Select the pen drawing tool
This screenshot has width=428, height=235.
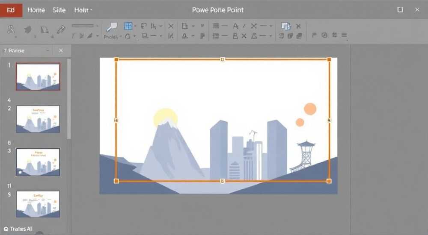(x=61, y=29)
